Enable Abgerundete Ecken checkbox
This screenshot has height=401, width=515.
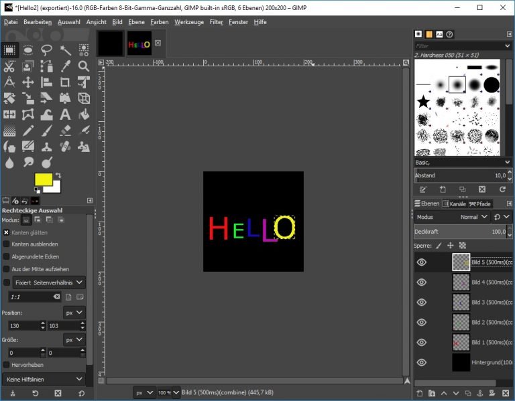click(7, 256)
